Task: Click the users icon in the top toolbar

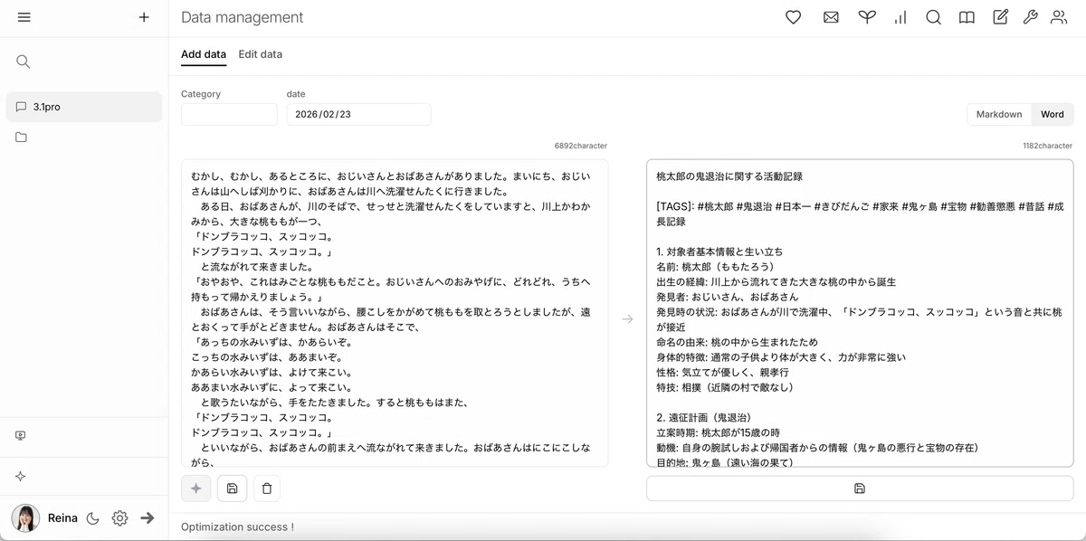Action: (1059, 17)
